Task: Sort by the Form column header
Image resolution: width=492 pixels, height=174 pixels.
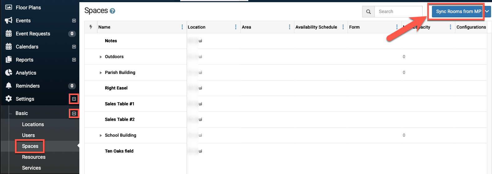Action: pos(354,27)
